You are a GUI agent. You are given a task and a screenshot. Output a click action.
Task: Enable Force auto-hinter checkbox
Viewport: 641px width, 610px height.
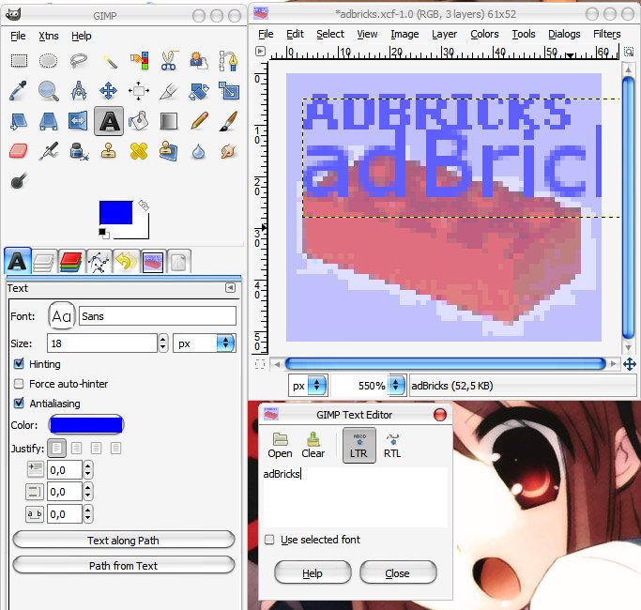19,384
